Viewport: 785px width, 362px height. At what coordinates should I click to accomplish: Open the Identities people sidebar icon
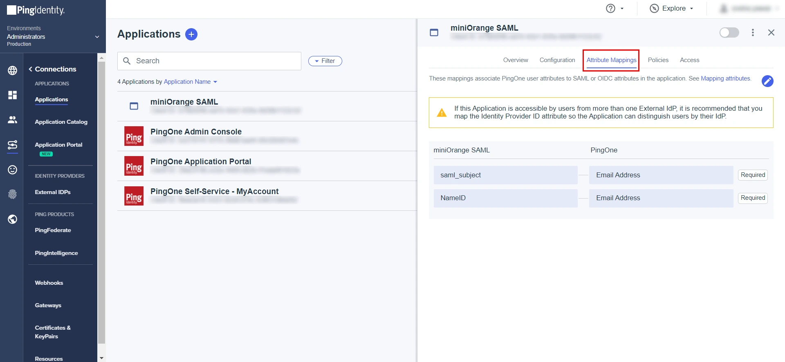[x=13, y=120]
